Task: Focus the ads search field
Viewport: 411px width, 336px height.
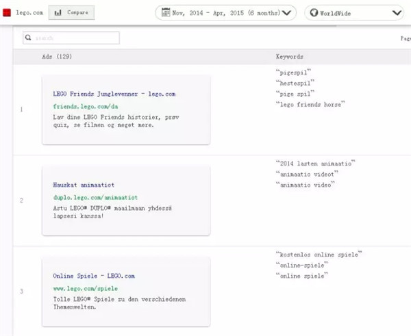Action: [x=71, y=38]
